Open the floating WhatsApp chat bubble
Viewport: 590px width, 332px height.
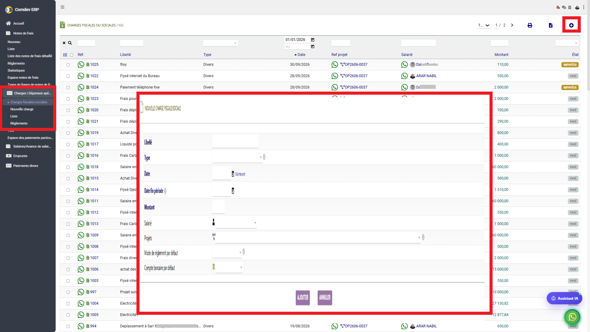click(572, 317)
